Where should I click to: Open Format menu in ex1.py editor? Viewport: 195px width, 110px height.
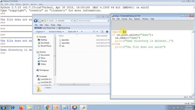coord(124,19)
